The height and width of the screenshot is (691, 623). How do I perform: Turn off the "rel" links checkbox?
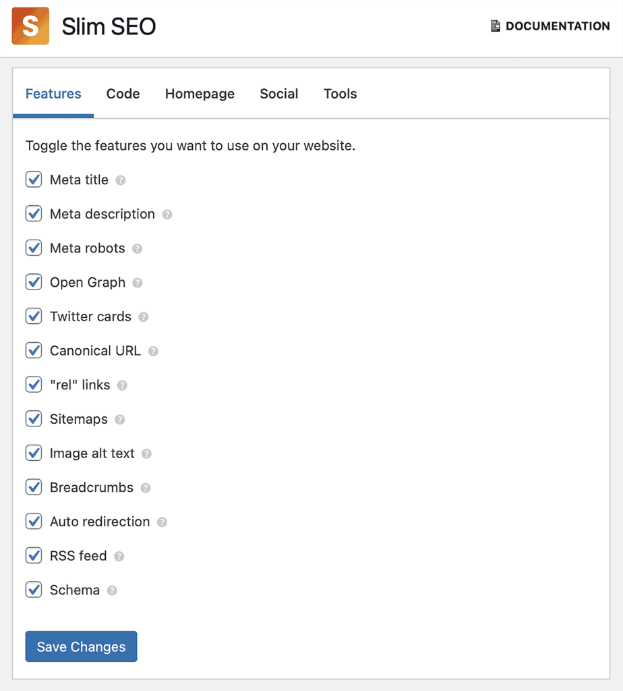[x=34, y=385]
